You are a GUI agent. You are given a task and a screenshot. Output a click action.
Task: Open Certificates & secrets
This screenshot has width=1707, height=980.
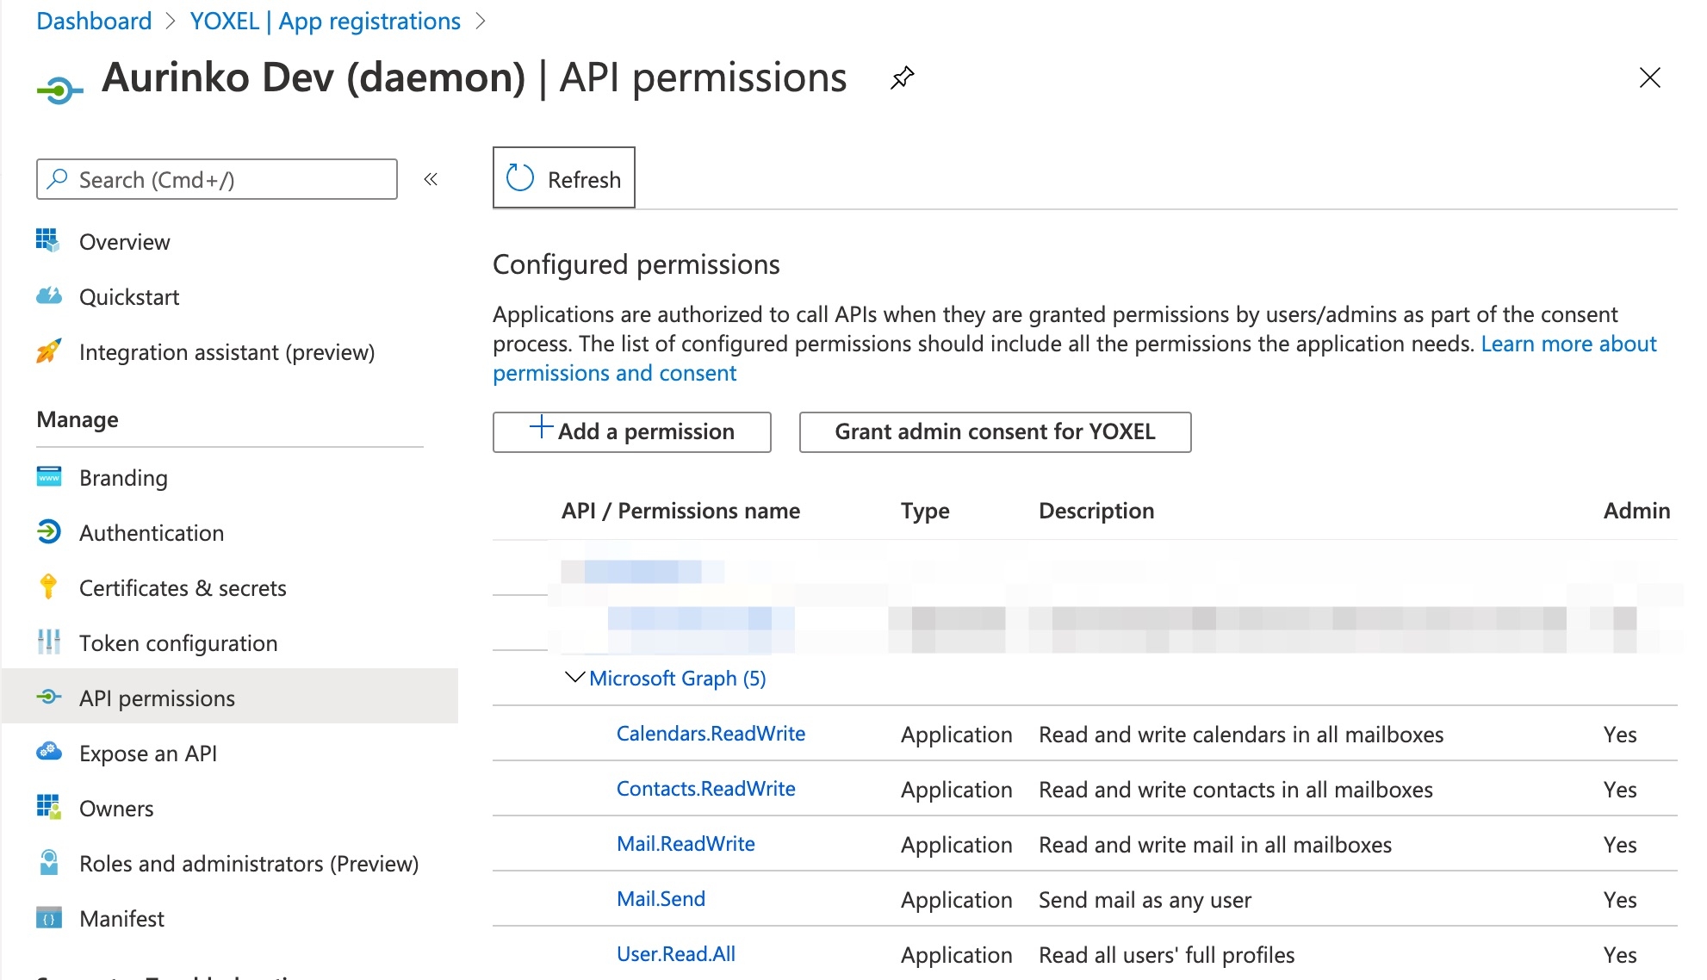click(x=183, y=588)
